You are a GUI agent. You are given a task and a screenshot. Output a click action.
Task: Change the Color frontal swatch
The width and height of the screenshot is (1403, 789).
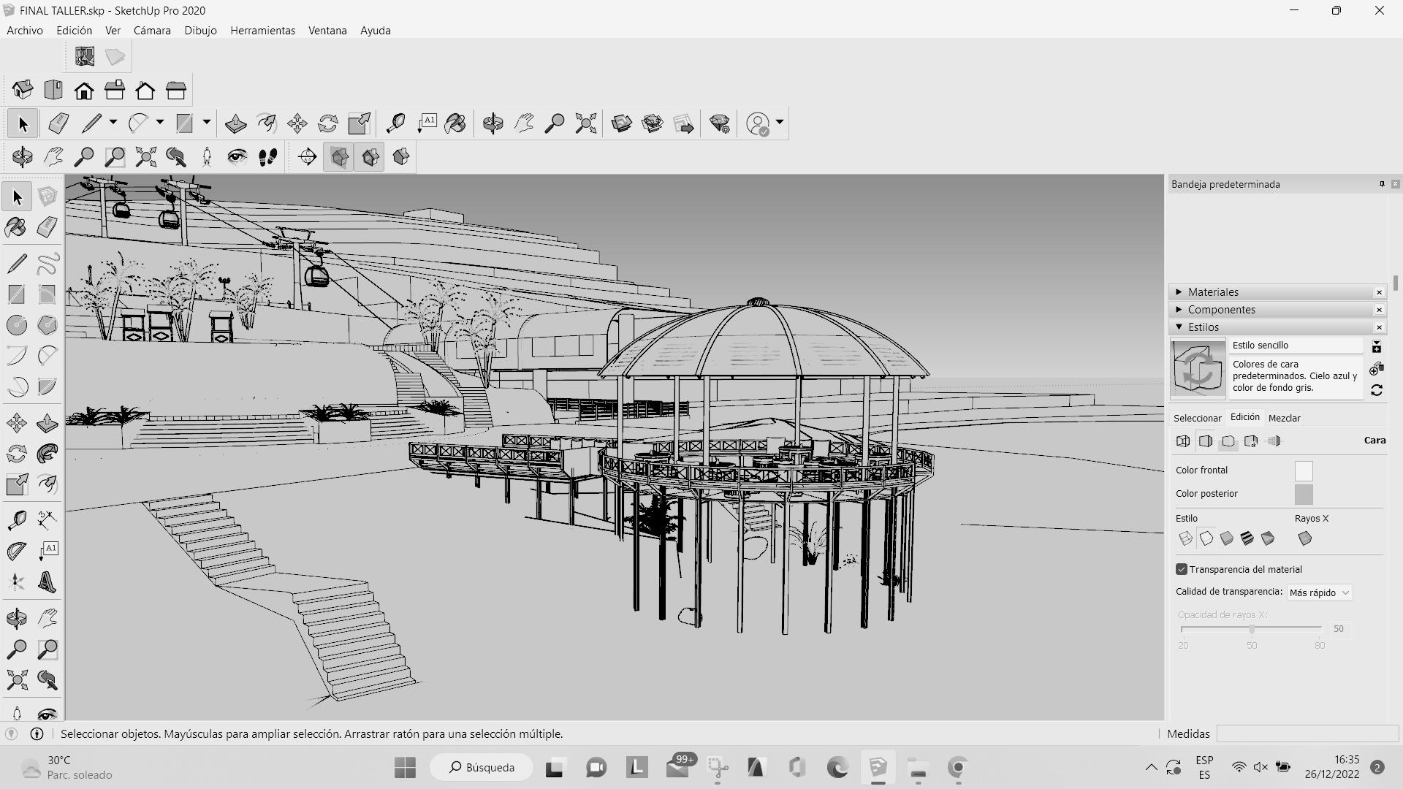[1304, 471]
